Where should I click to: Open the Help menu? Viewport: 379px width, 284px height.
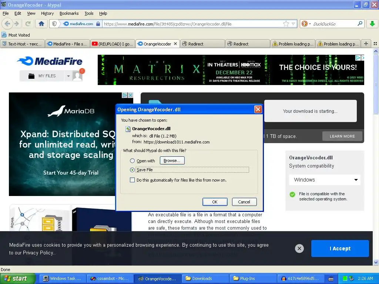[x=103, y=13]
